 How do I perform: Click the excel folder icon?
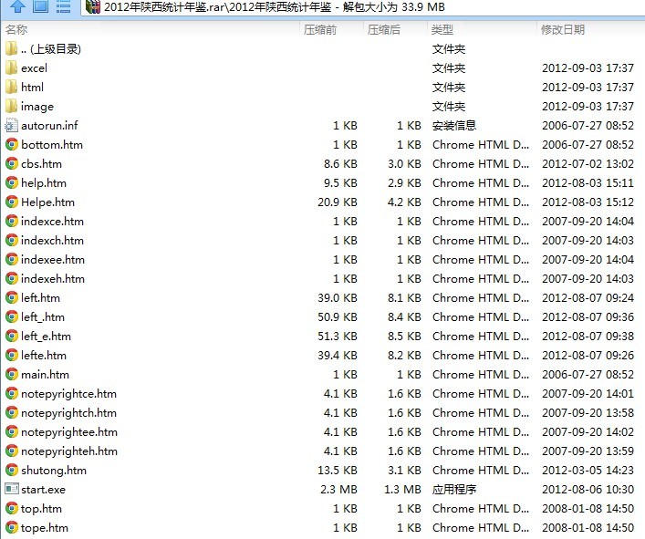pyautogui.click(x=12, y=67)
